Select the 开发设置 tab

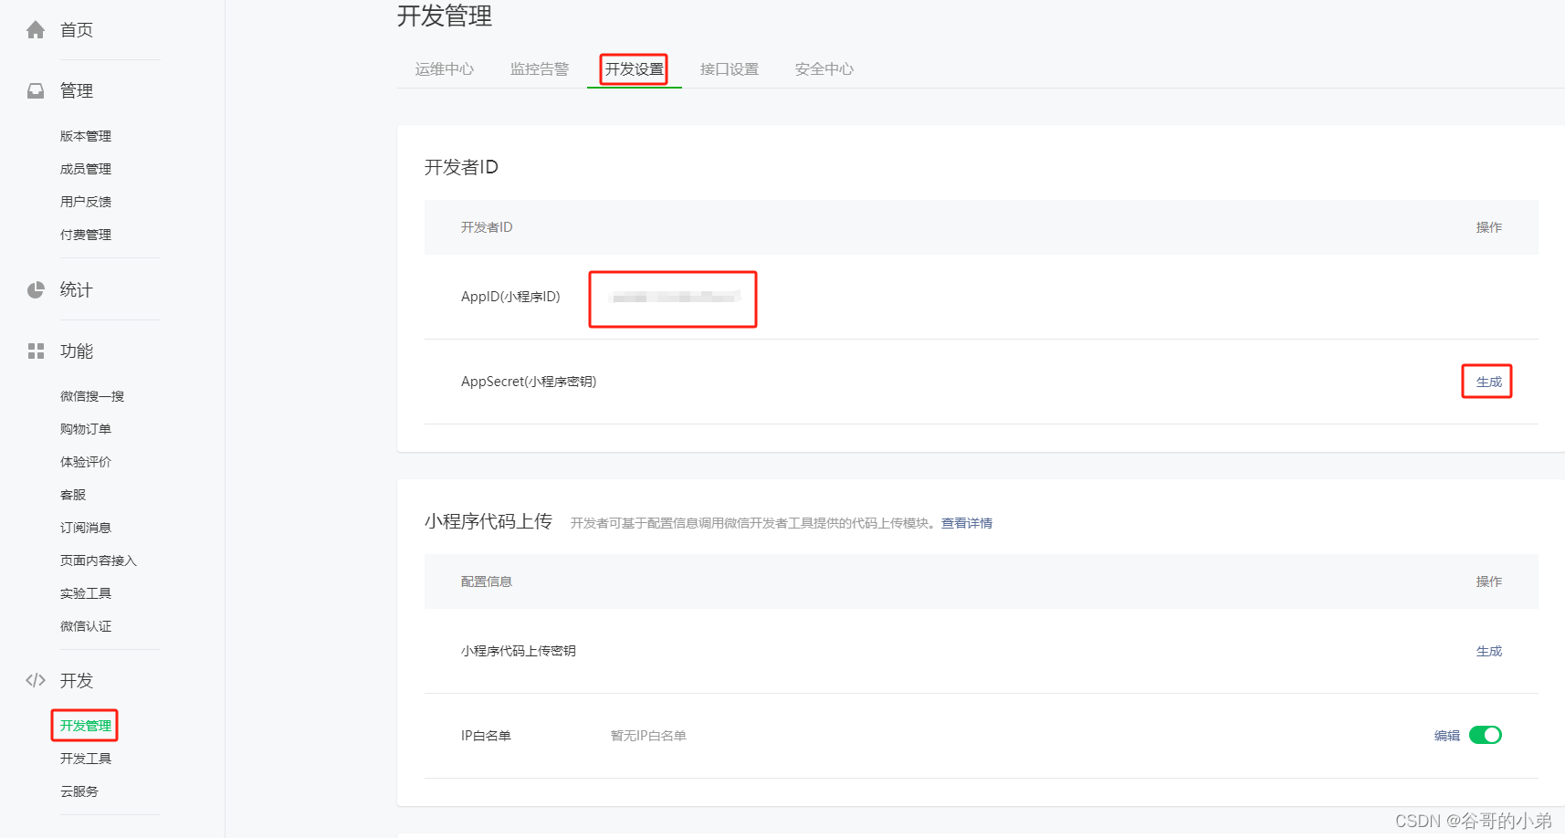[x=635, y=69]
